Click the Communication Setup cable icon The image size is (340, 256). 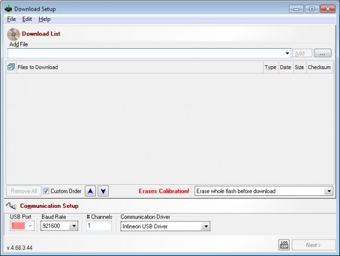(x=11, y=206)
